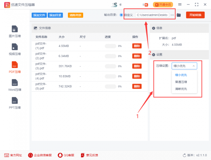
Task: Click the 6.34MB size cell
Action: click(x=64, y=56)
